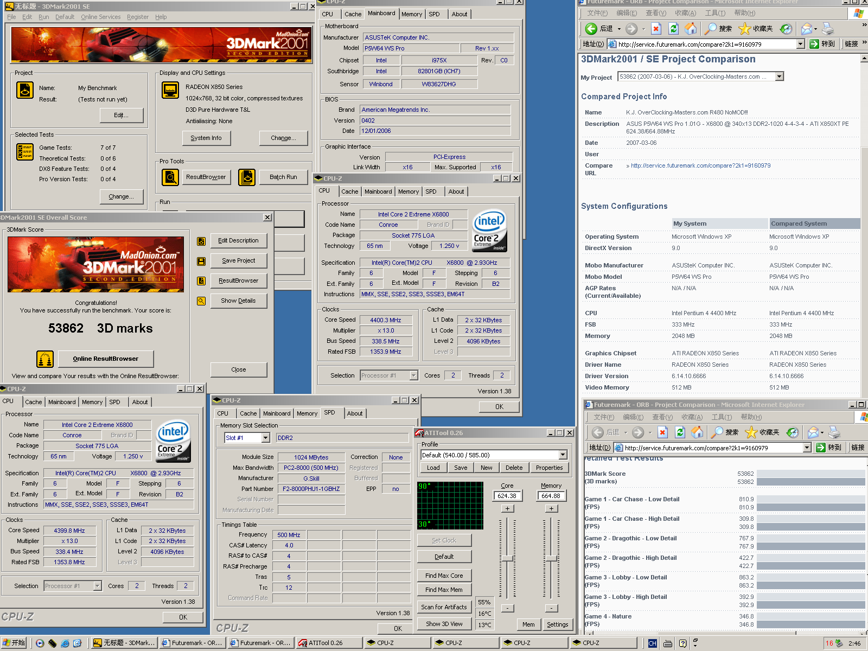Switch to ATITool 0.26 taskbar button
Image resolution: width=868 pixels, height=651 pixels.
(x=329, y=643)
